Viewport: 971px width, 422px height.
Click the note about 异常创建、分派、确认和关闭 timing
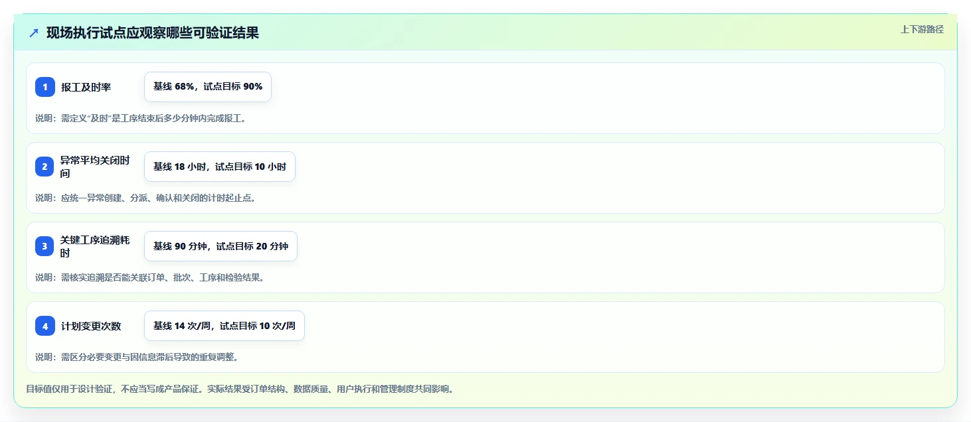coord(145,198)
